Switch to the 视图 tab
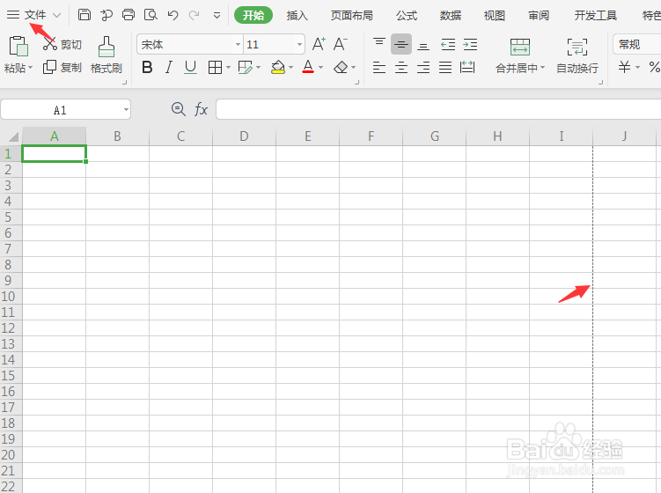 [x=494, y=16]
